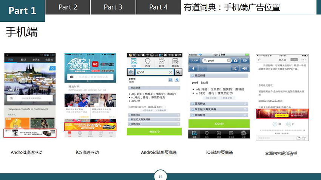The width and height of the screenshot is (321, 180).
Task: Tap the settings gear in iOS results black tab bar
Action: pos(244,134)
